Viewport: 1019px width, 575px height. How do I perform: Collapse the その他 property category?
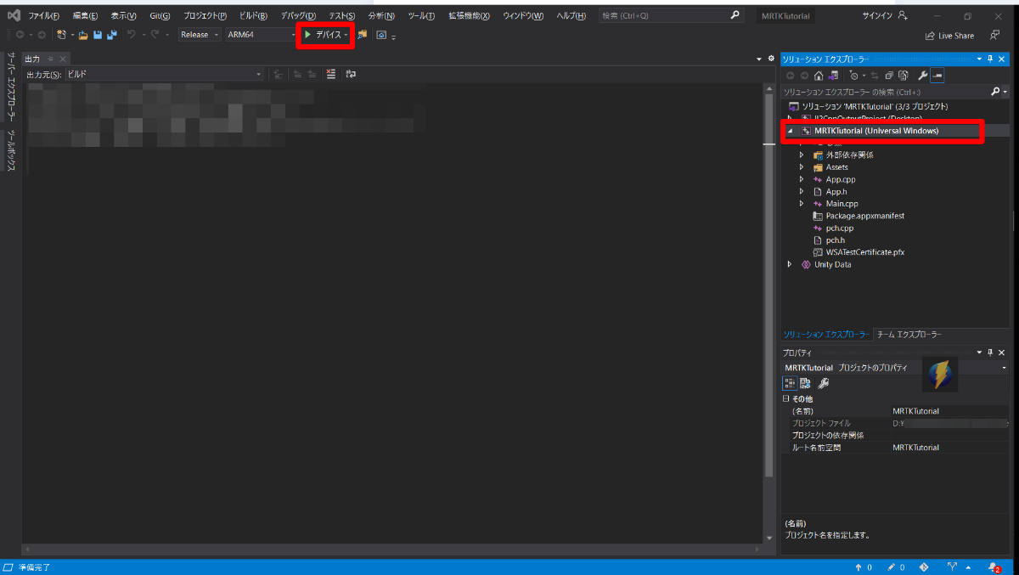(x=785, y=399)
